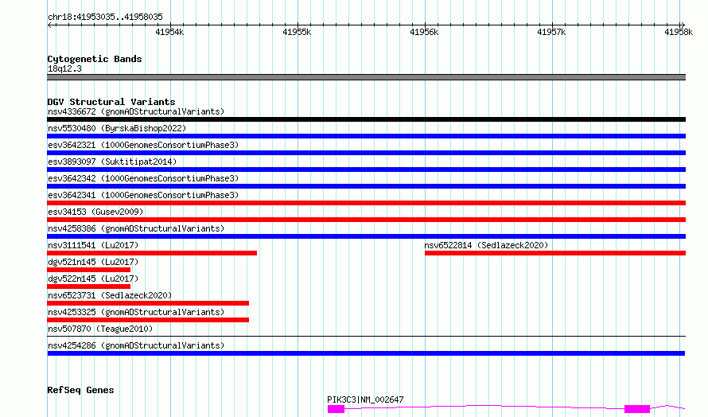
Task: Click the 41956k ruler tick label
Action: tap(424, 32)
